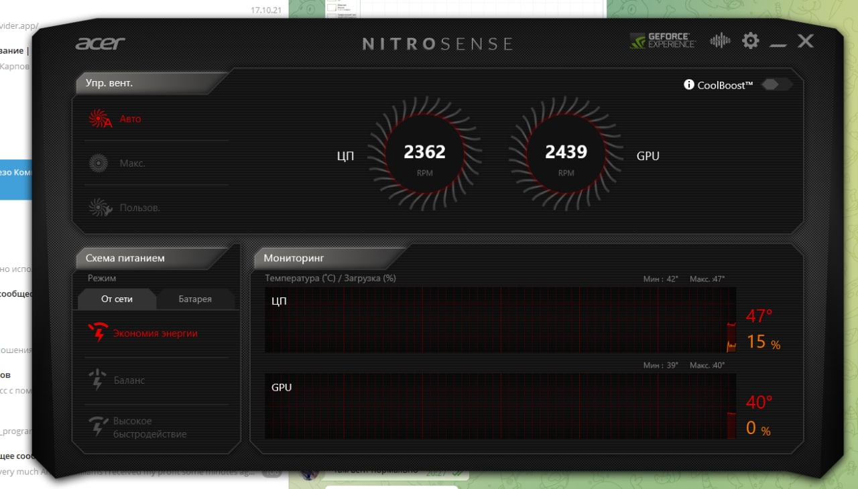Click the Режим label in power panel

coord(102,278)
